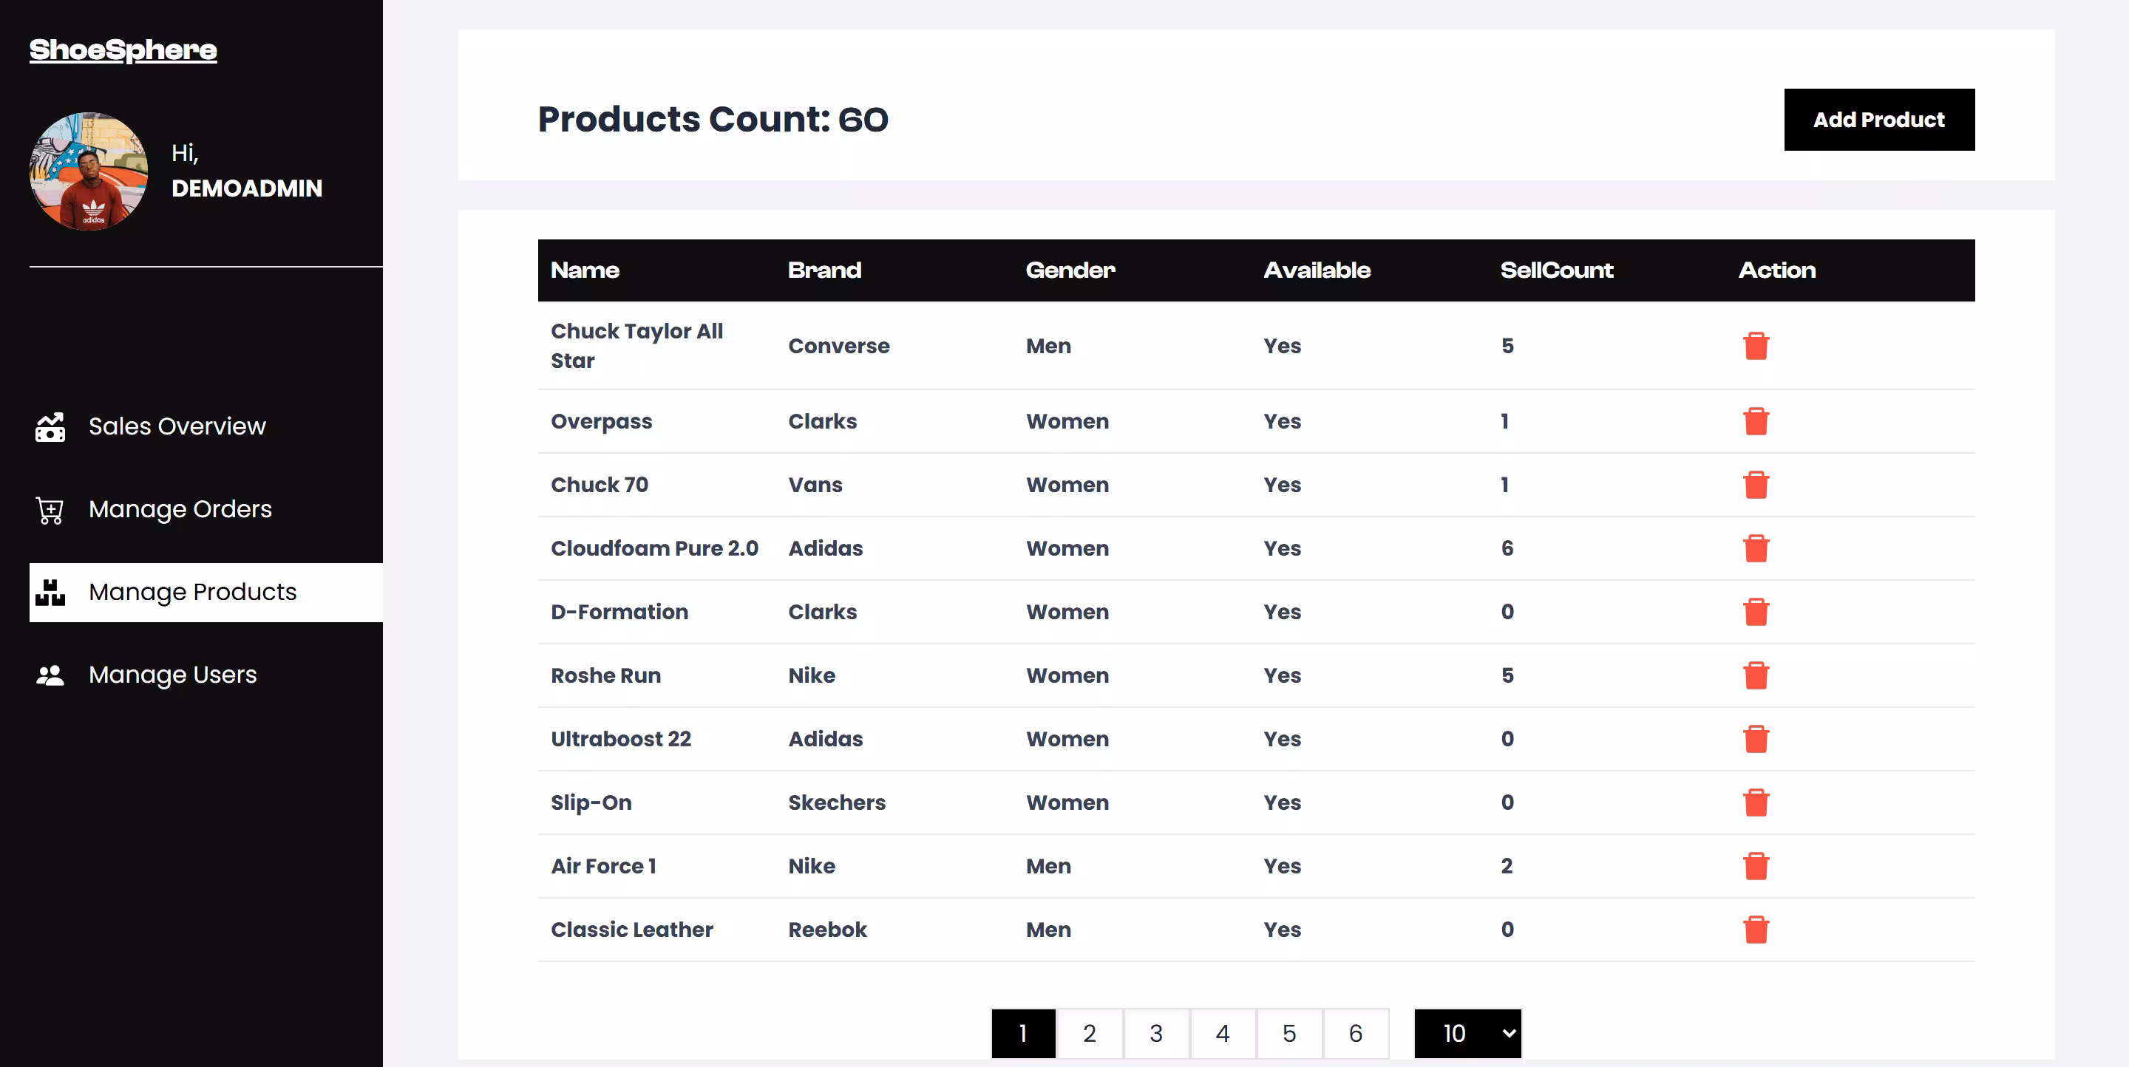Open the rows-per-page dropdown showing 10
Screen dimensions: 2129x1067
pos(1467,1033)
